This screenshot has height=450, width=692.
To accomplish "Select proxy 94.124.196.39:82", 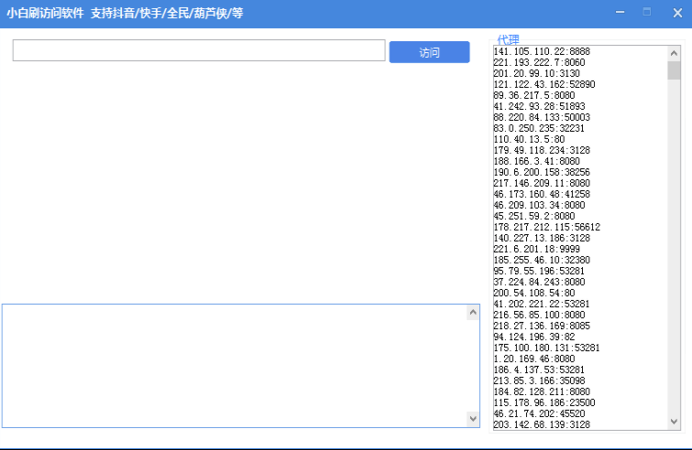I will (534, 337).
